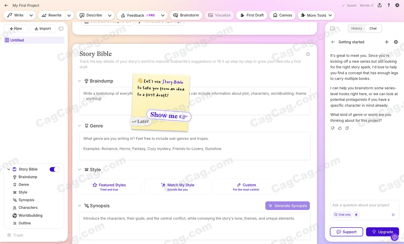Click back arrow next to Getting started
The width and height of the screenshot is (404, 244).
click(x=333, y=42)
